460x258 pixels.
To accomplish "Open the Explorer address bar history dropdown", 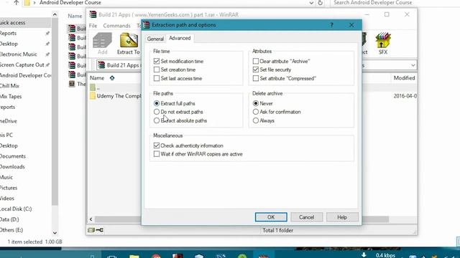I will tap(311, 3).
